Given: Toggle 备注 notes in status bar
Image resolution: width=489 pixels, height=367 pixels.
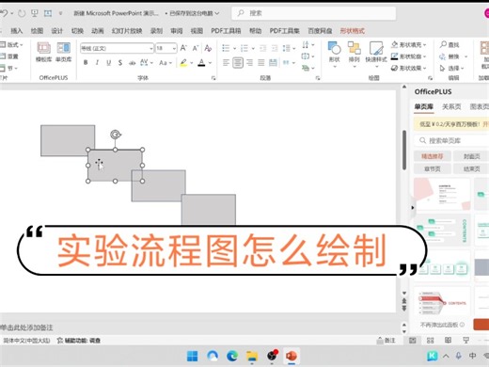Looking at the screenshot, I should coord(386,341).
